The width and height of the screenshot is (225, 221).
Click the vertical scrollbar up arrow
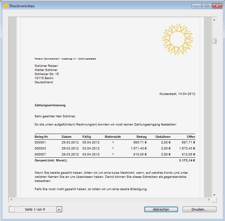(214, 20)
